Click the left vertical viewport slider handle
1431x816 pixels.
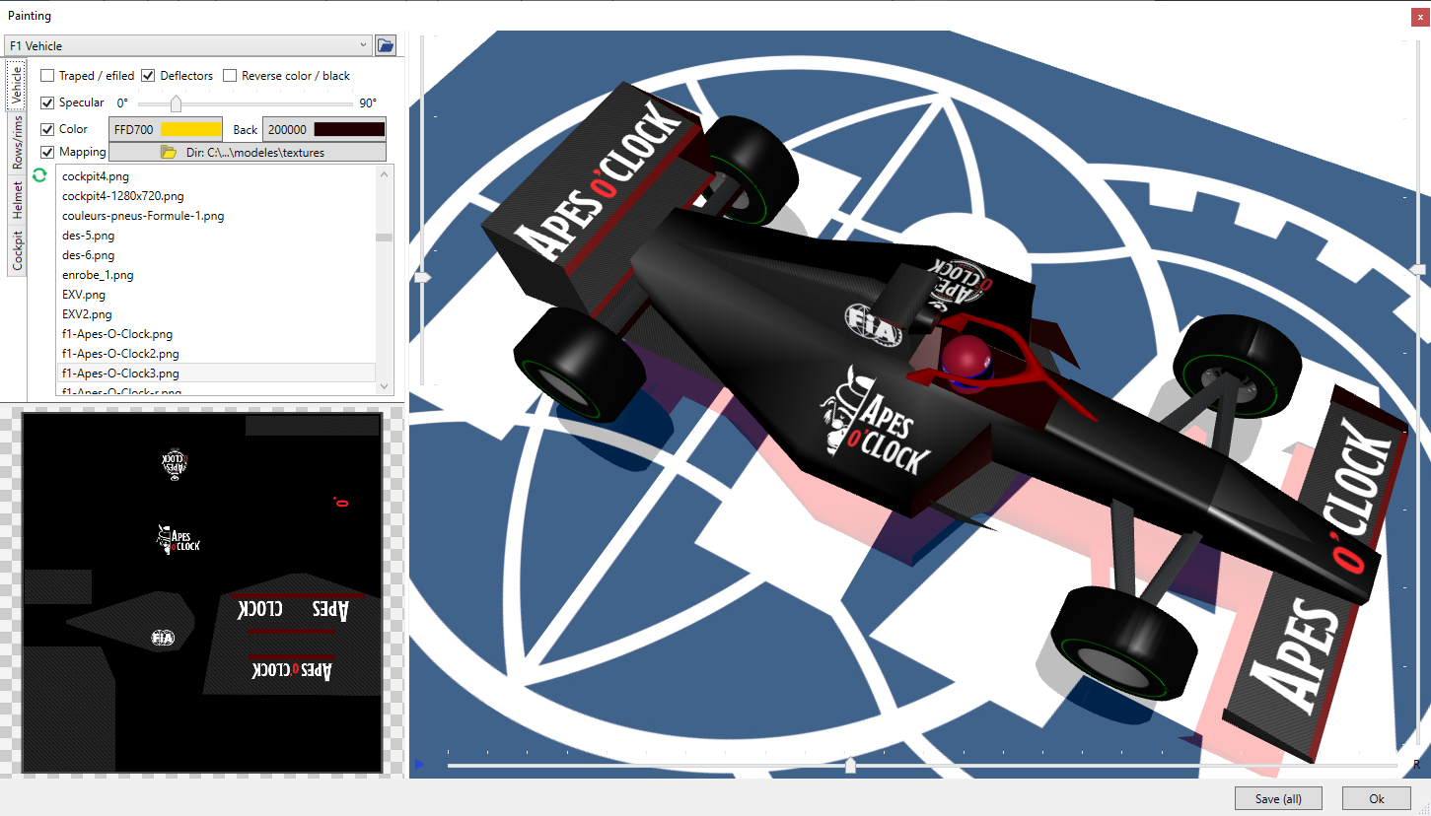pos(423,278)
